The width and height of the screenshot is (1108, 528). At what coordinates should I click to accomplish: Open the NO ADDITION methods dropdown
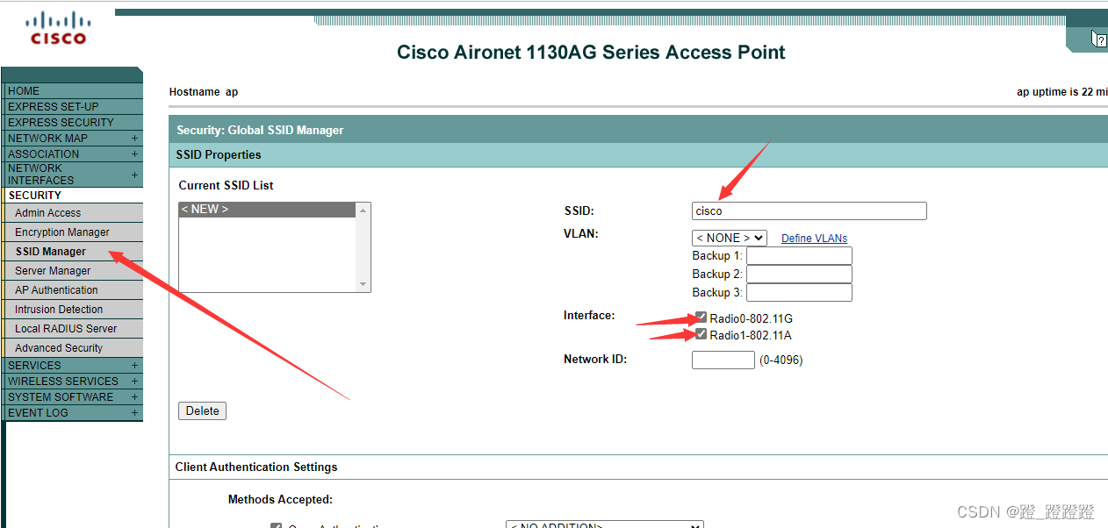[x=604, y=524]
